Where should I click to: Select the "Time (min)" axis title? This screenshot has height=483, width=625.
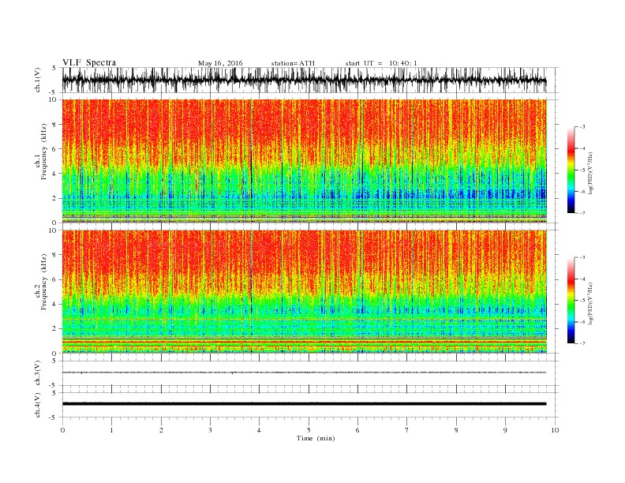pos(316,438)
